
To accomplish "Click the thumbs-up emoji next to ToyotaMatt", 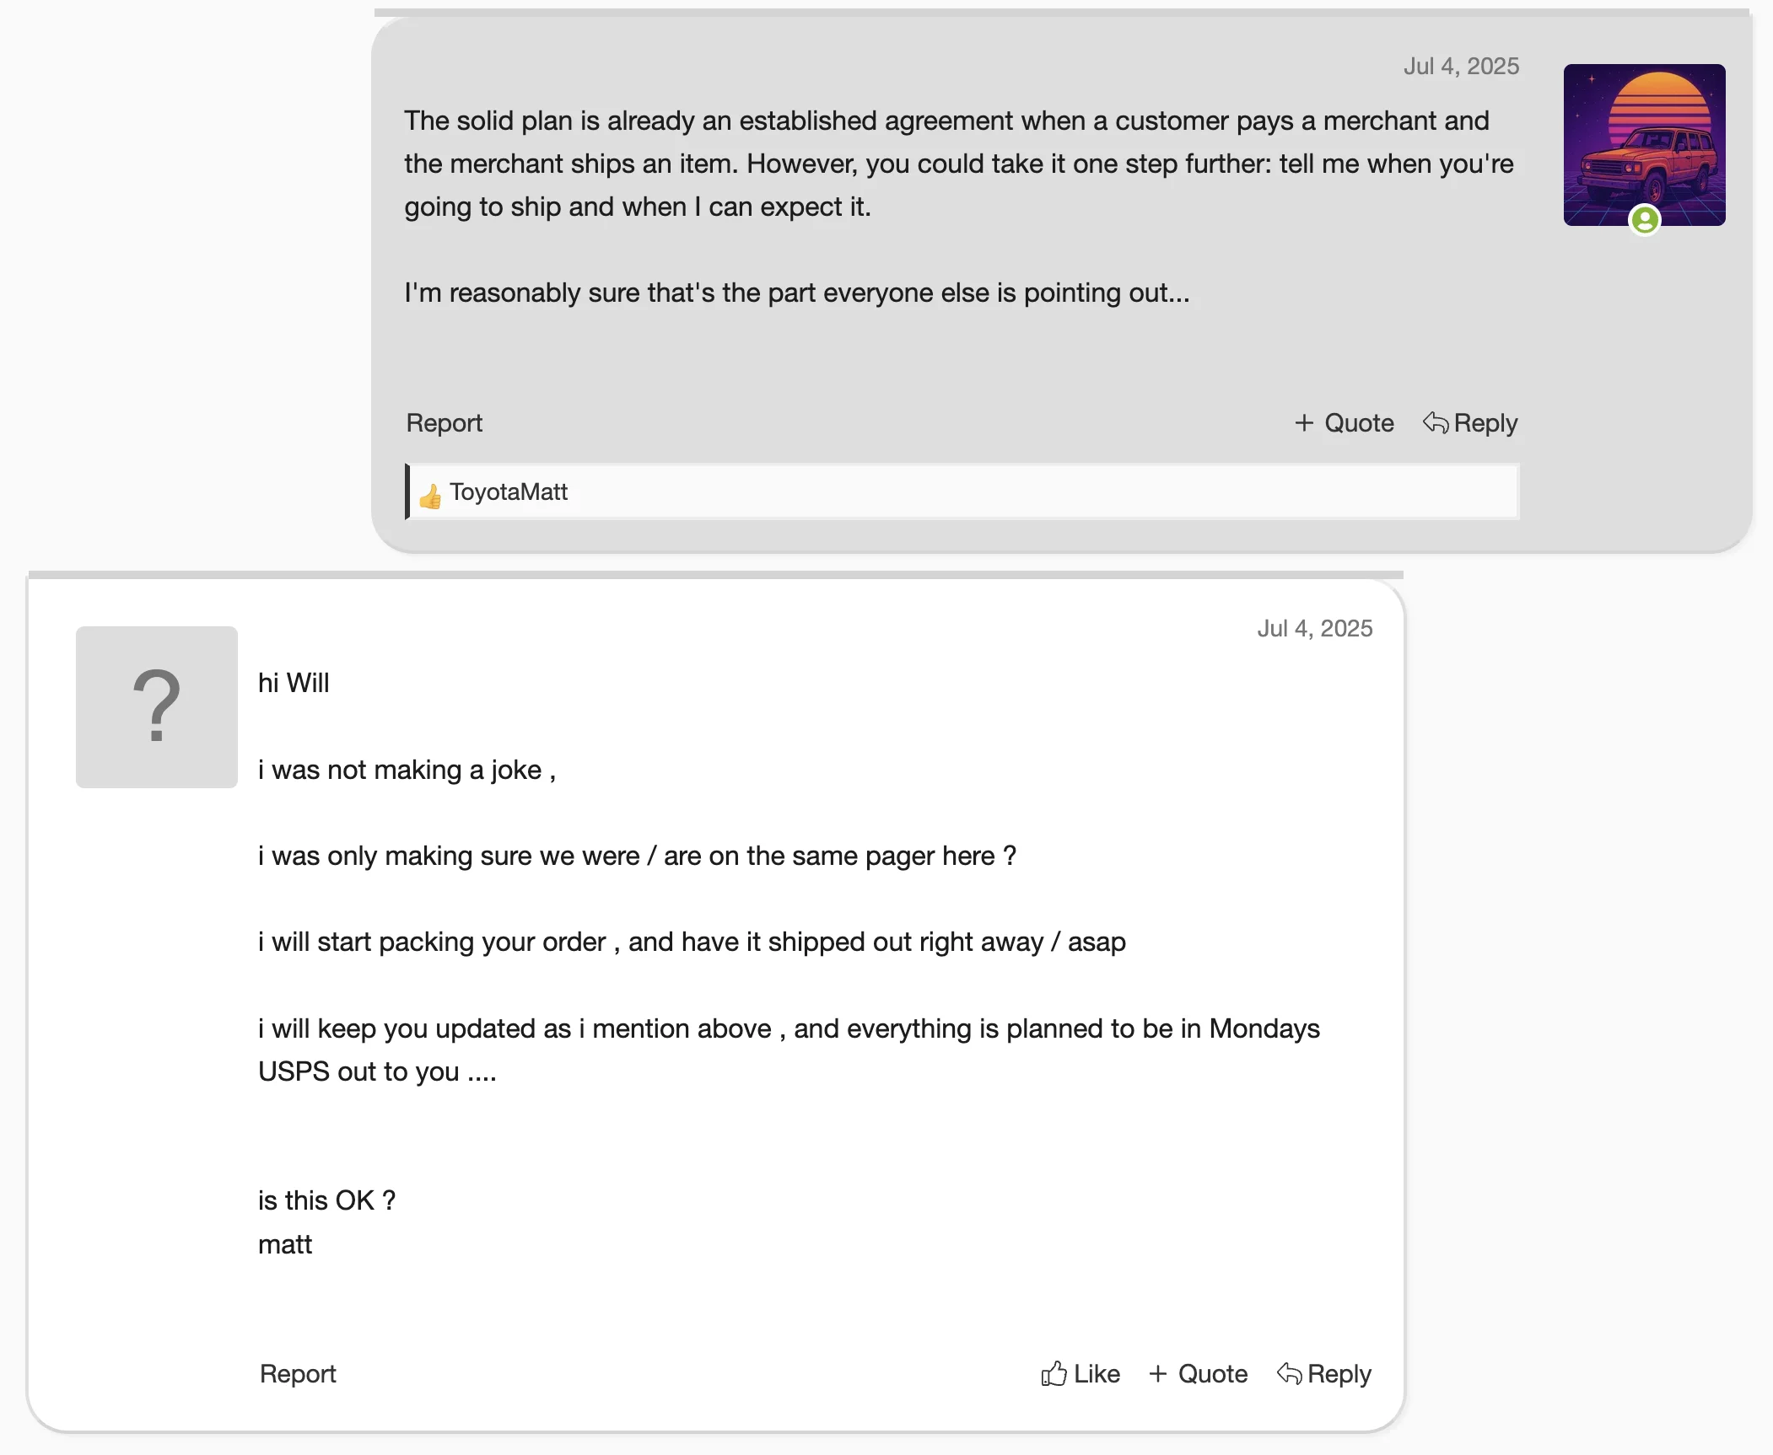I will (x=430, y=497).
